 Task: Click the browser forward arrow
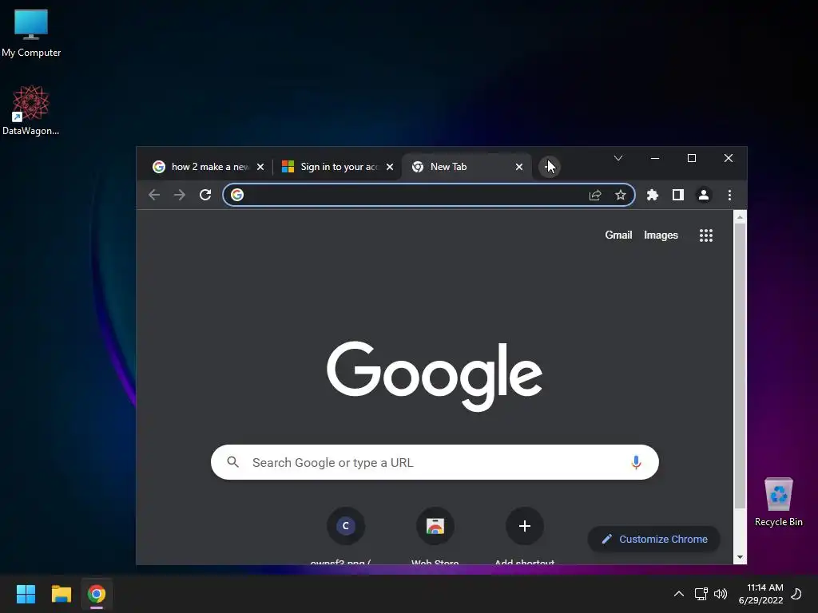[x=180, y=195]
